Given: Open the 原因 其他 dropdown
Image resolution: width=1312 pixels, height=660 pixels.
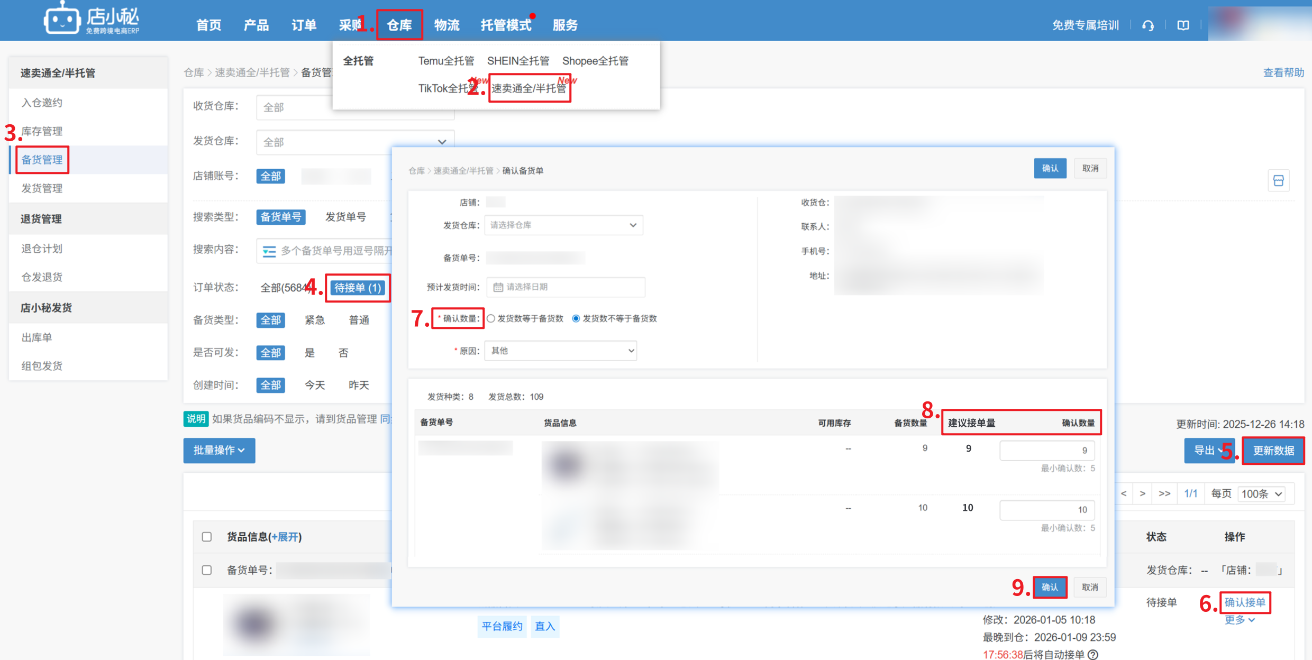Looking at the screenshot, I should tap(561, 351).
